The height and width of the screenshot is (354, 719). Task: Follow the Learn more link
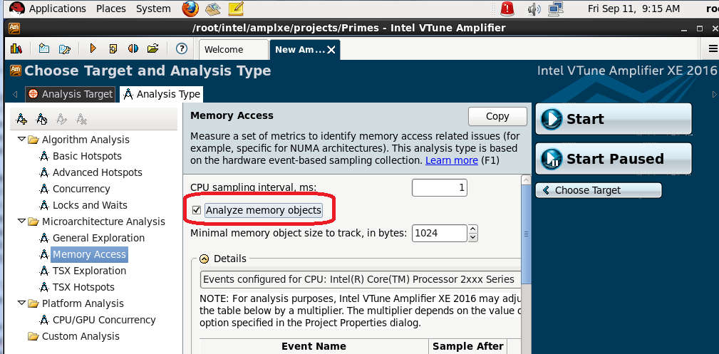click(x=452, y=160)
